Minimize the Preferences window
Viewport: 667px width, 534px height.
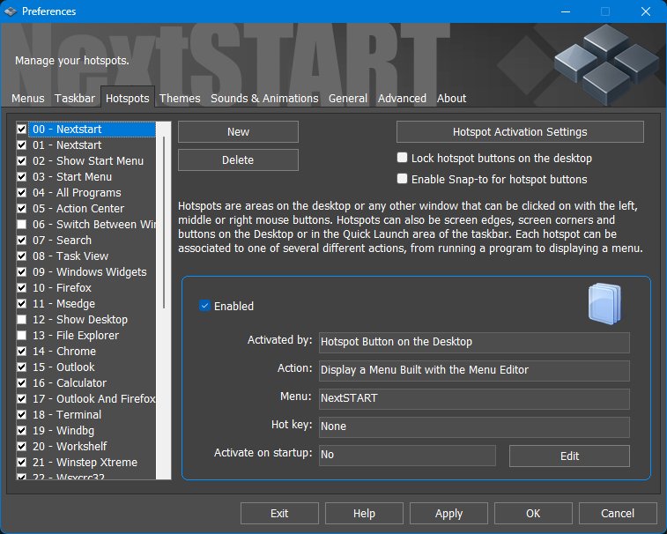[x=566, y=11]
